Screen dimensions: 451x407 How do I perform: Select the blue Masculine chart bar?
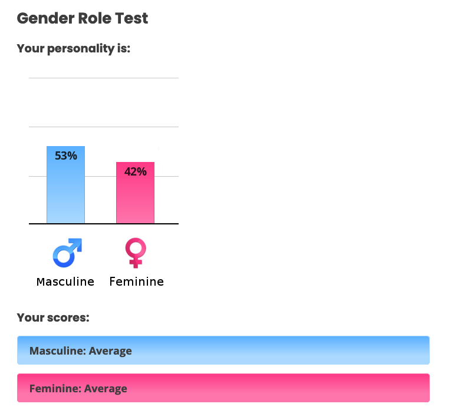(65, 194)
